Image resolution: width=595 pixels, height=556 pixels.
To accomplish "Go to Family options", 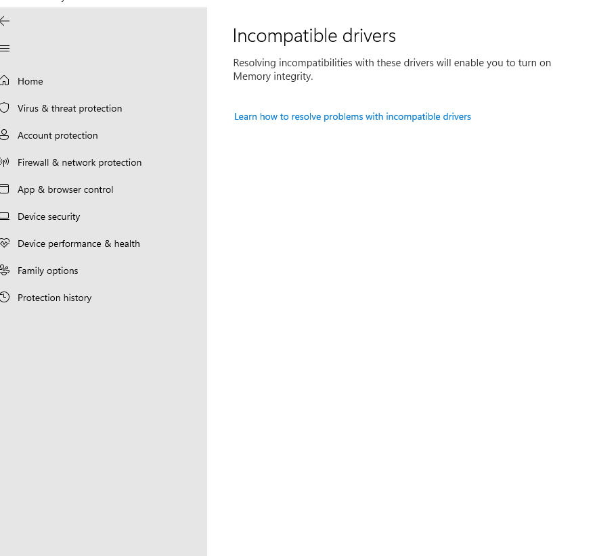I will click(x=47, y=271).
